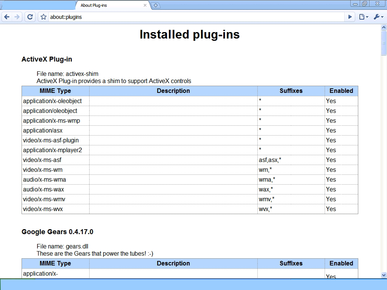Click the 'Installed plug-ins' page heading

point(190,34)
